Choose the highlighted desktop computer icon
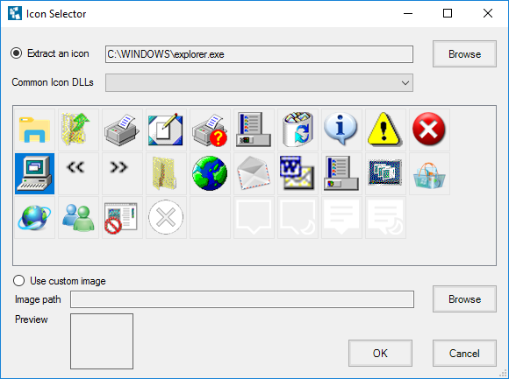This screenshot has width=509, height=379. click(35, 174)
